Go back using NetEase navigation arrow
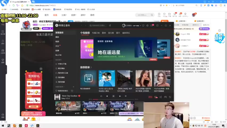 click(81, 25)
